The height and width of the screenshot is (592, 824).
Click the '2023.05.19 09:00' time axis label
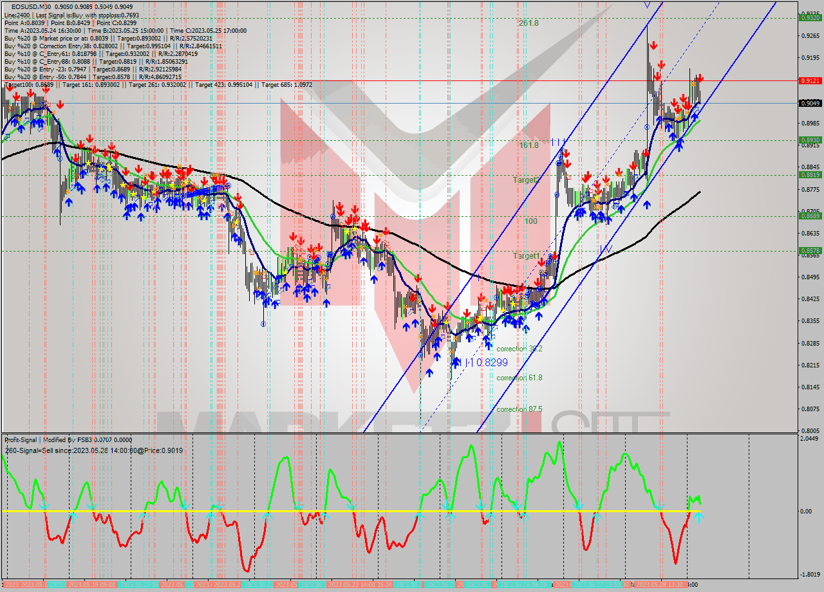coord(92,585)
